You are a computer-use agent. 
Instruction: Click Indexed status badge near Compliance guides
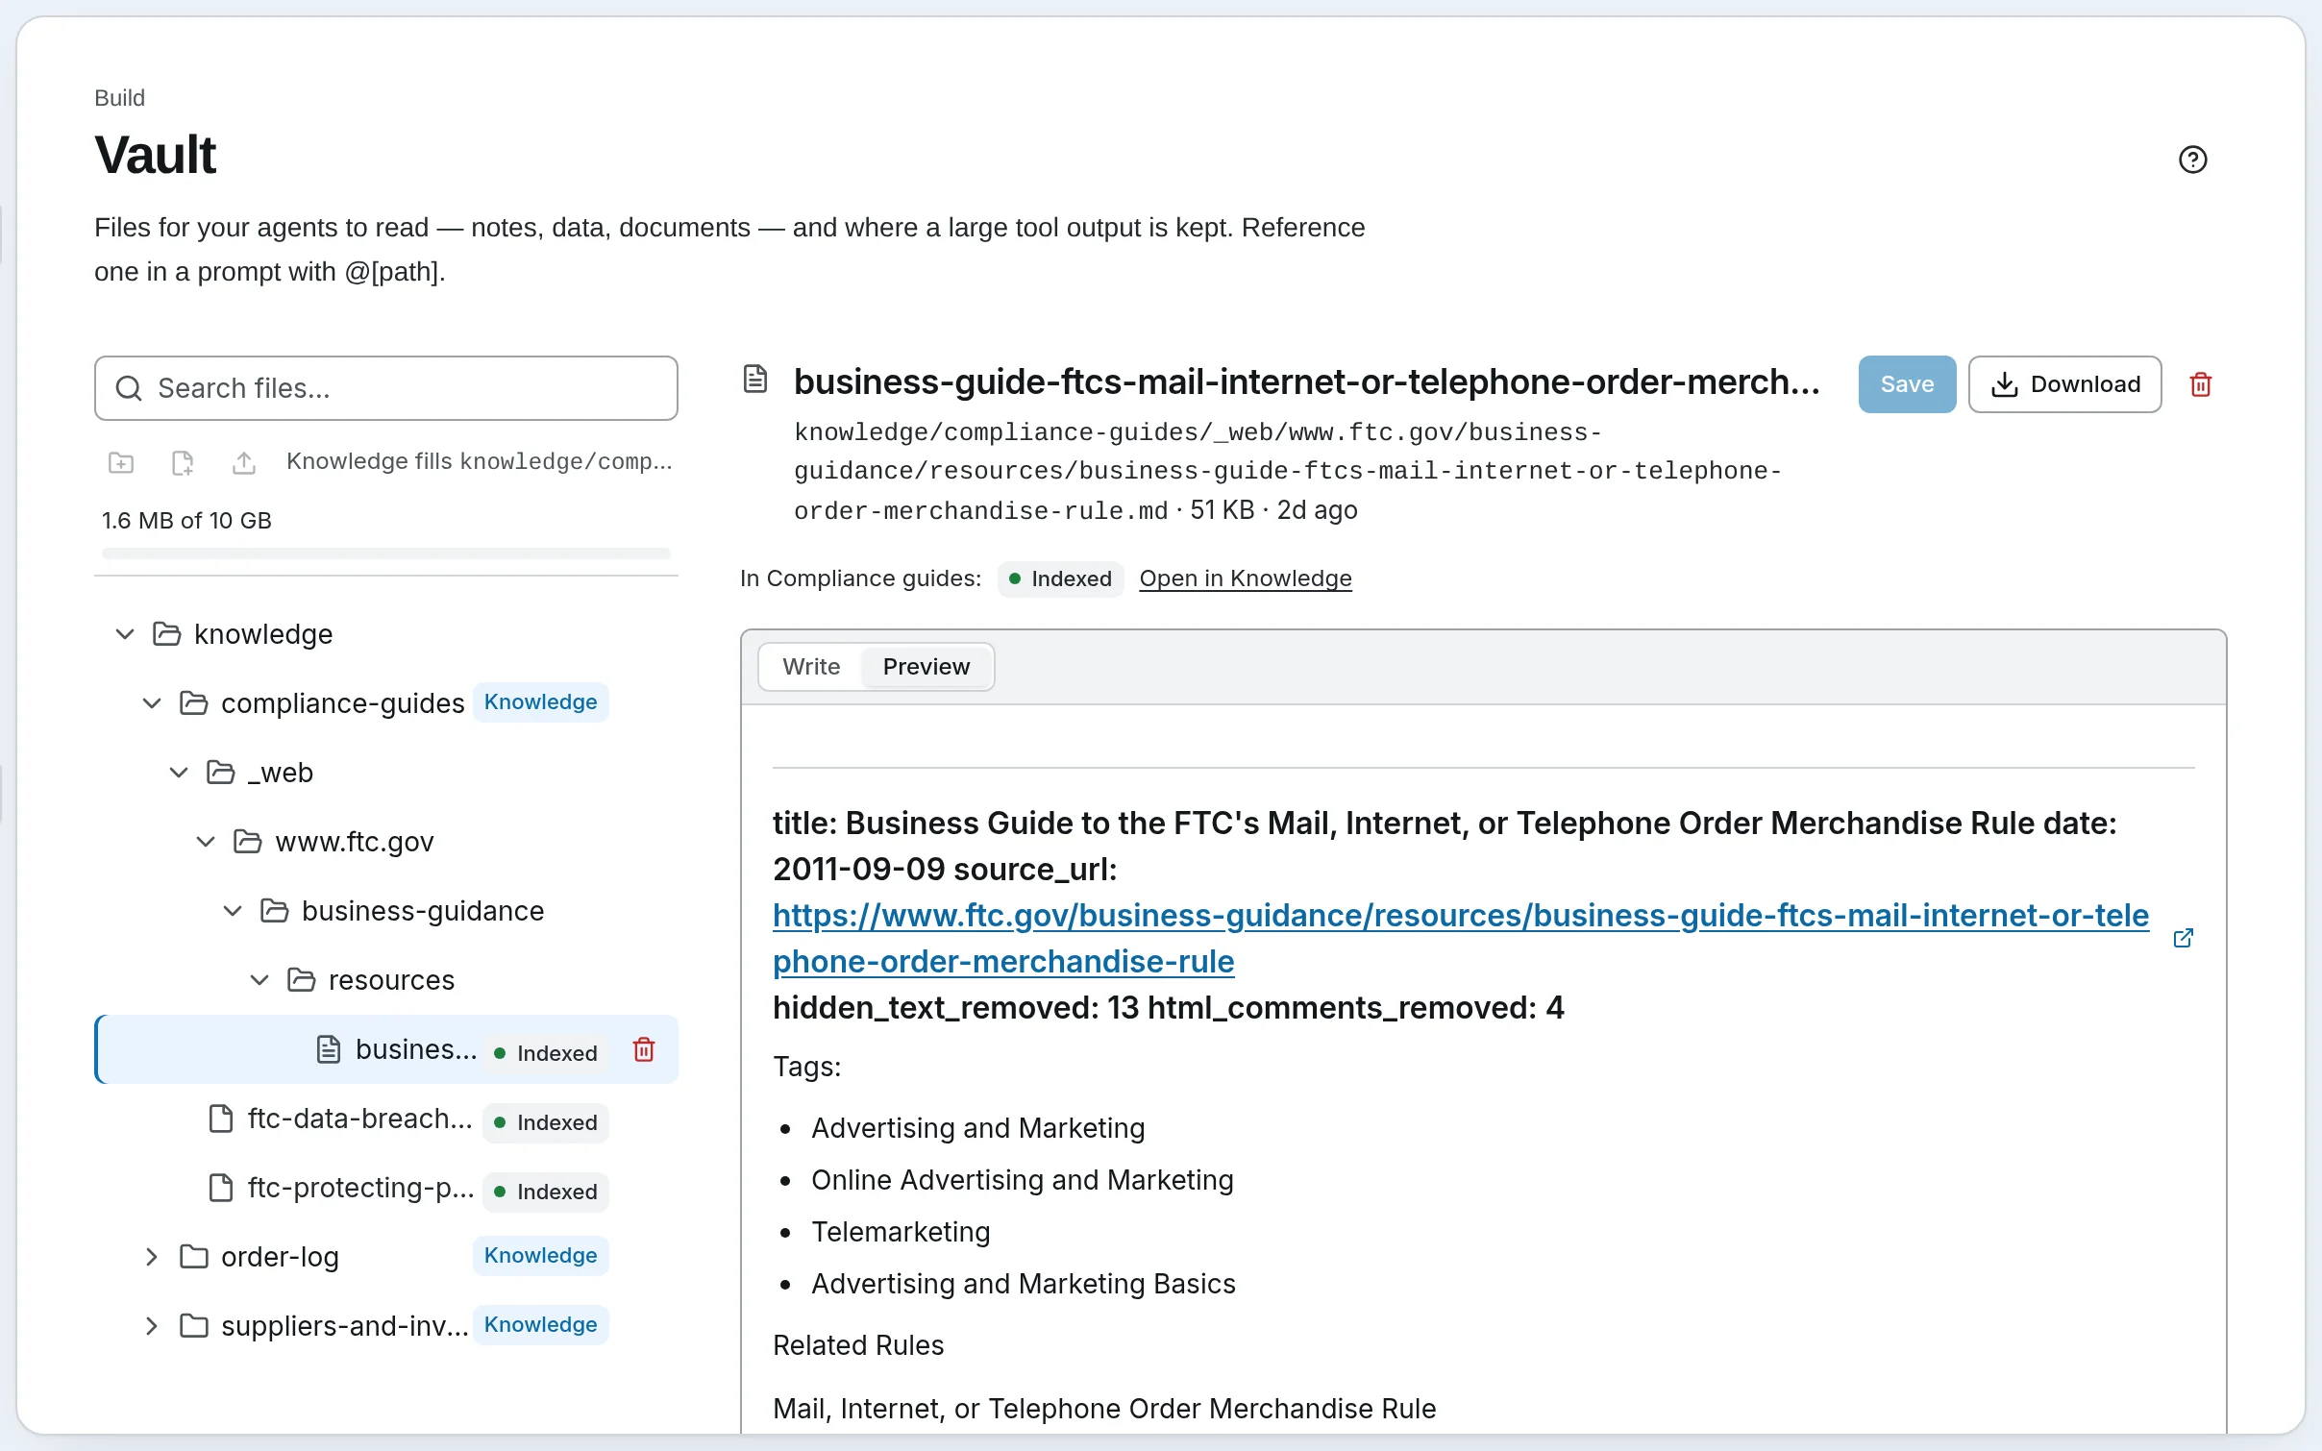pos(1060,578)
